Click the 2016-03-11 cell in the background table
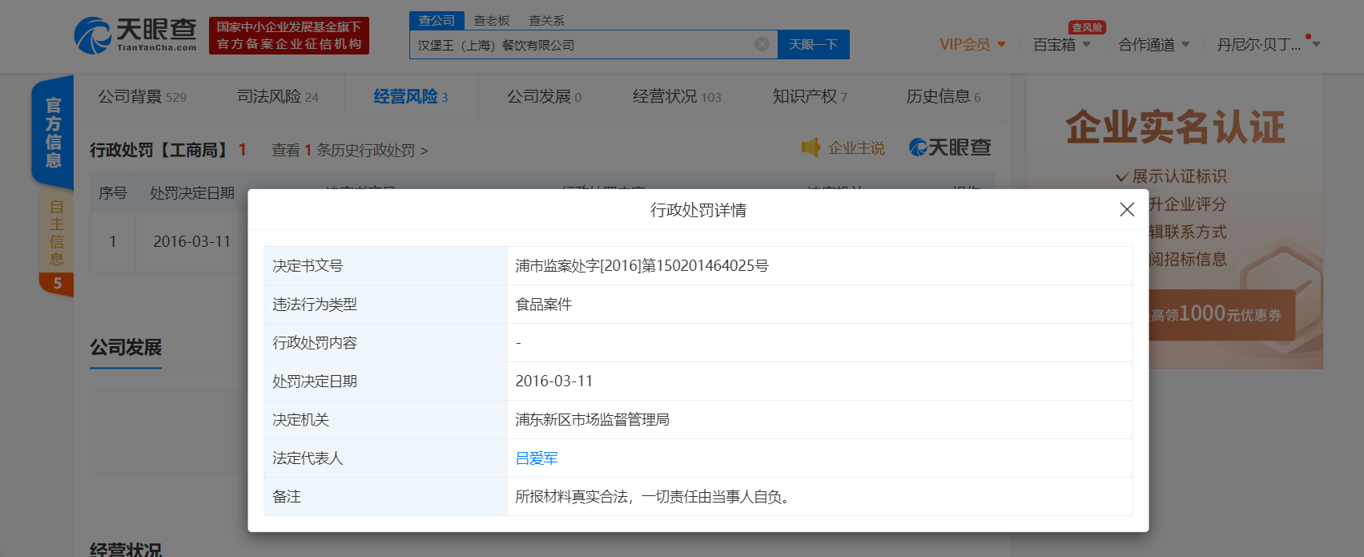Viewport: 1364px width, 557px height. (x=192, y=241)
